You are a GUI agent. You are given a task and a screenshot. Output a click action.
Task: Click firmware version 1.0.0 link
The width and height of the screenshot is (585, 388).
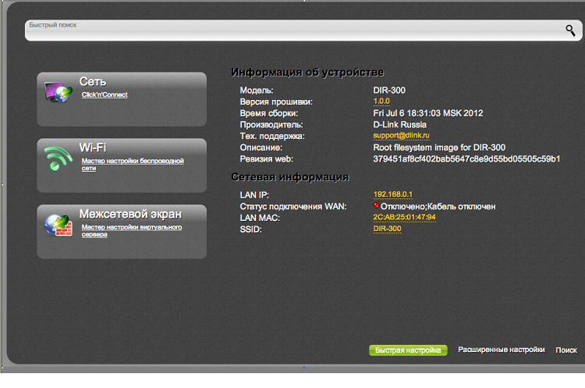tap(381, 101)
